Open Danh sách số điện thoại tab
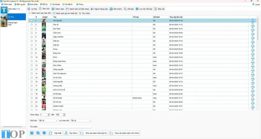The width and height of the screenshot is (261, 139). point(77,9)
